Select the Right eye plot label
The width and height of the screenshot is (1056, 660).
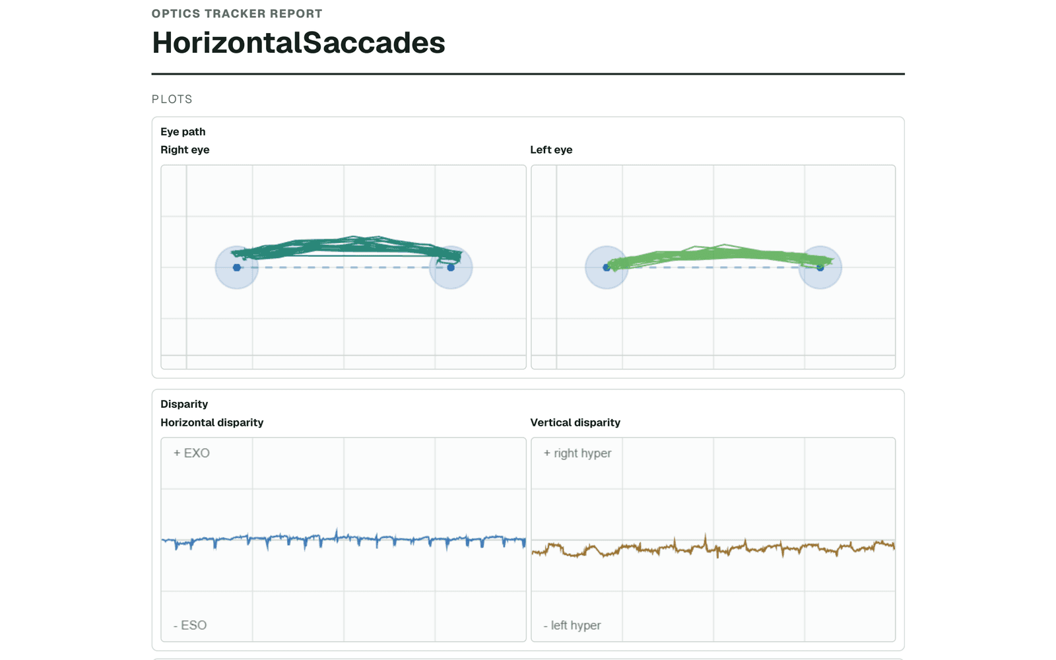[x=185, y=150]
